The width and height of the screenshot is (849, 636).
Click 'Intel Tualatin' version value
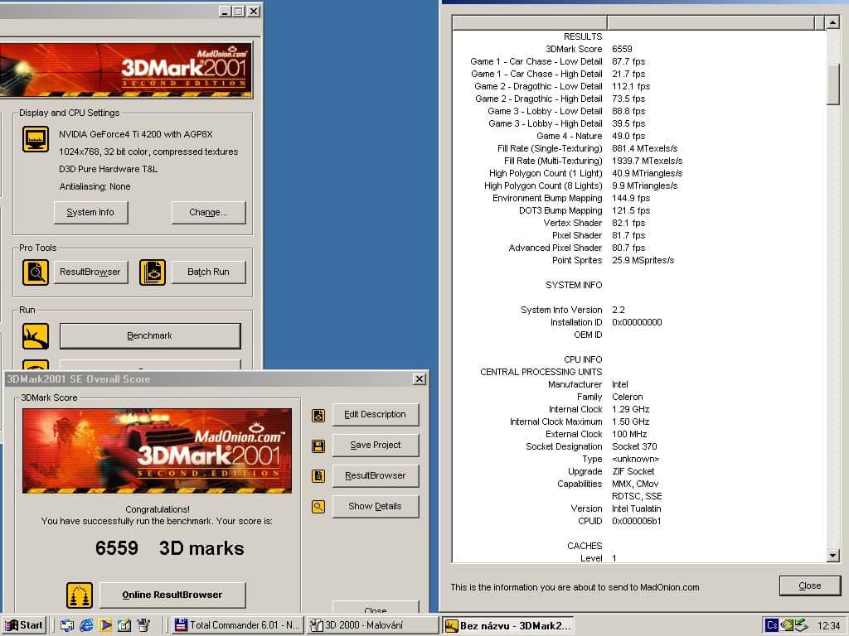tap(637, 508)
